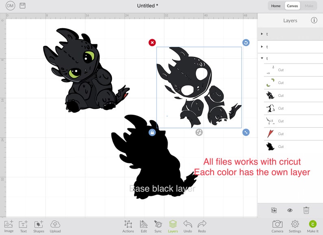The width and height of the screenshot is (323, 235).
Task: Add Text to the canvas
Action: pyautogui.click(x=23, y=226)
